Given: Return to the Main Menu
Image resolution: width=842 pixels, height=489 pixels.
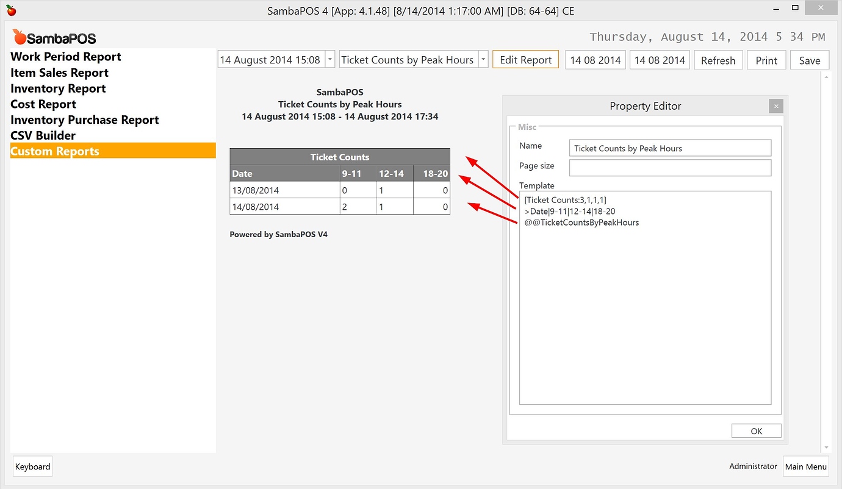Looking at the screenshot, I should pyautogui.click(x=805, y=466).
